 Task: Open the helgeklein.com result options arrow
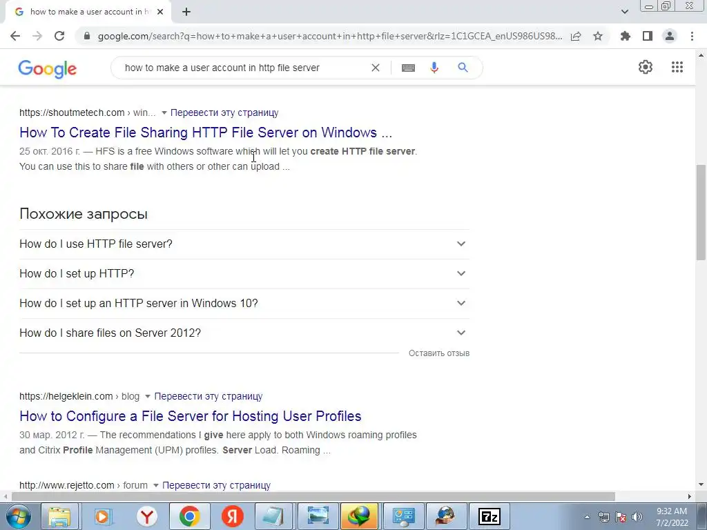click(148, 397)
